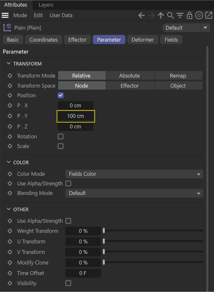Open new Attribute Manager window icon
The width and height of the screenshot is (214, 292).
(x=208, y=15)
